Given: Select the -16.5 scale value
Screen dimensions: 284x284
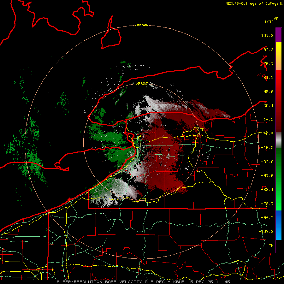Looking at the screenshot, I should pyautogui.click(x=267, y=147).
